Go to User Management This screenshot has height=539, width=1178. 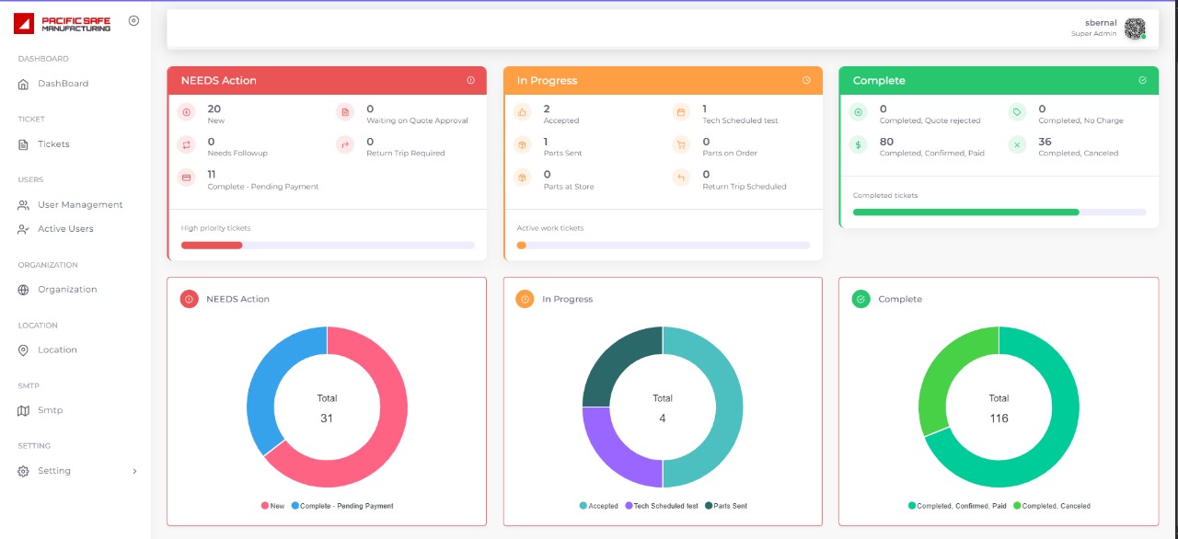pyautogui.click(x=79, y=205)
